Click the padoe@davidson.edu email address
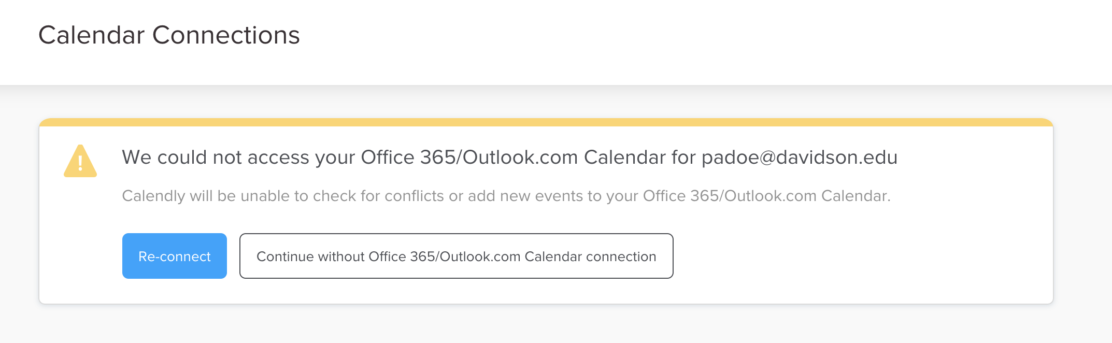 click(x=799, y=157)
